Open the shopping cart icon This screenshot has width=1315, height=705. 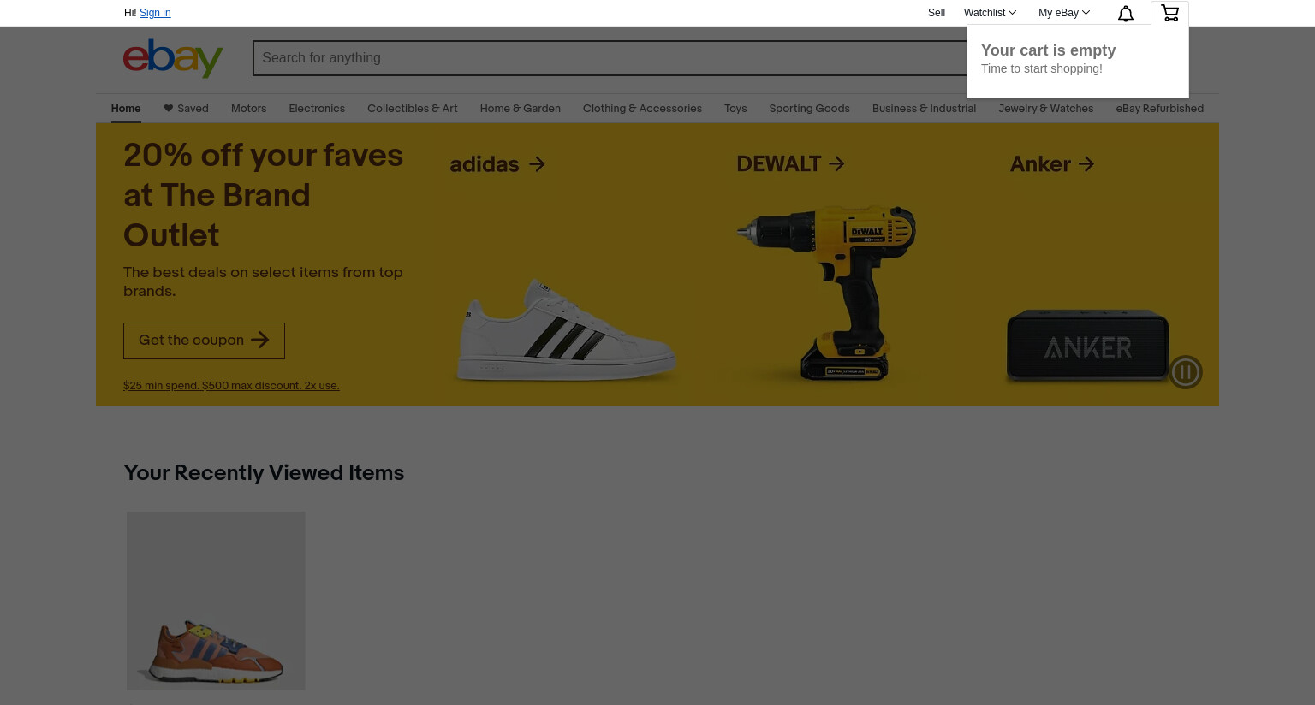(x=1169, y=13)
